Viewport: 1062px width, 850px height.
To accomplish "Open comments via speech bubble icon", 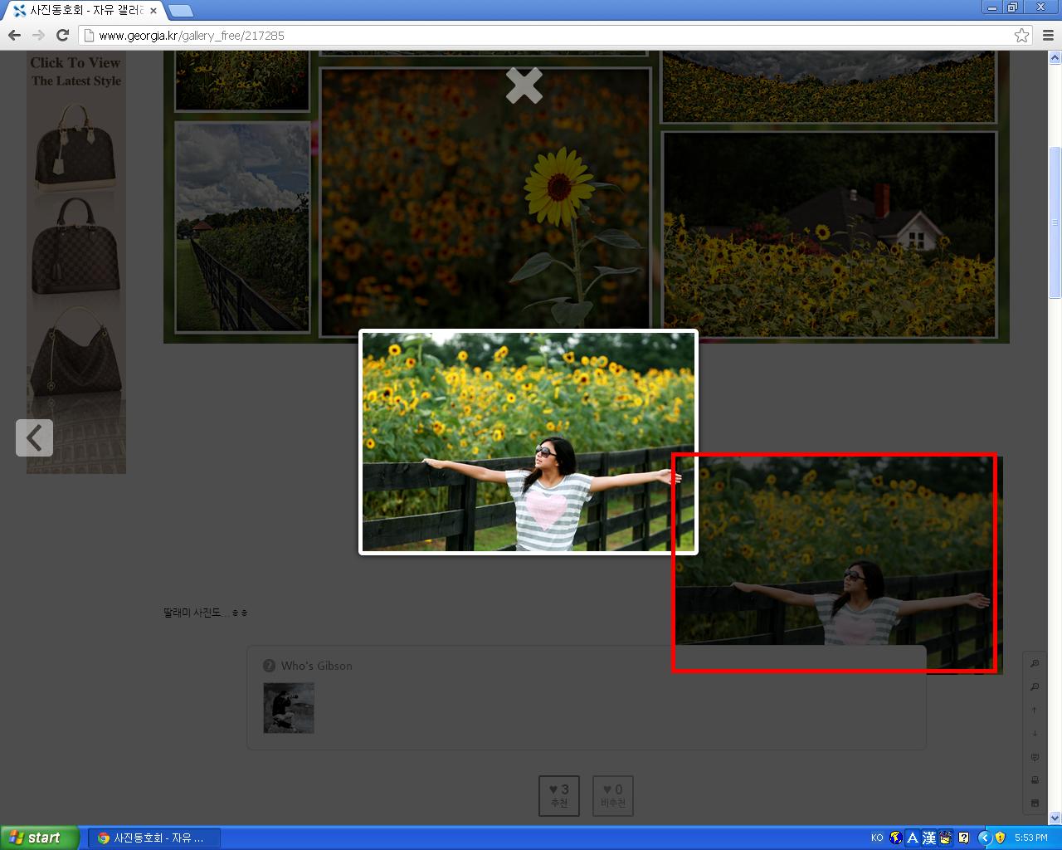I will point(1035,757).
